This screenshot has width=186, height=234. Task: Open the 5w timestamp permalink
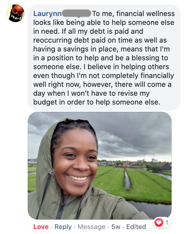tap(116, 227)
